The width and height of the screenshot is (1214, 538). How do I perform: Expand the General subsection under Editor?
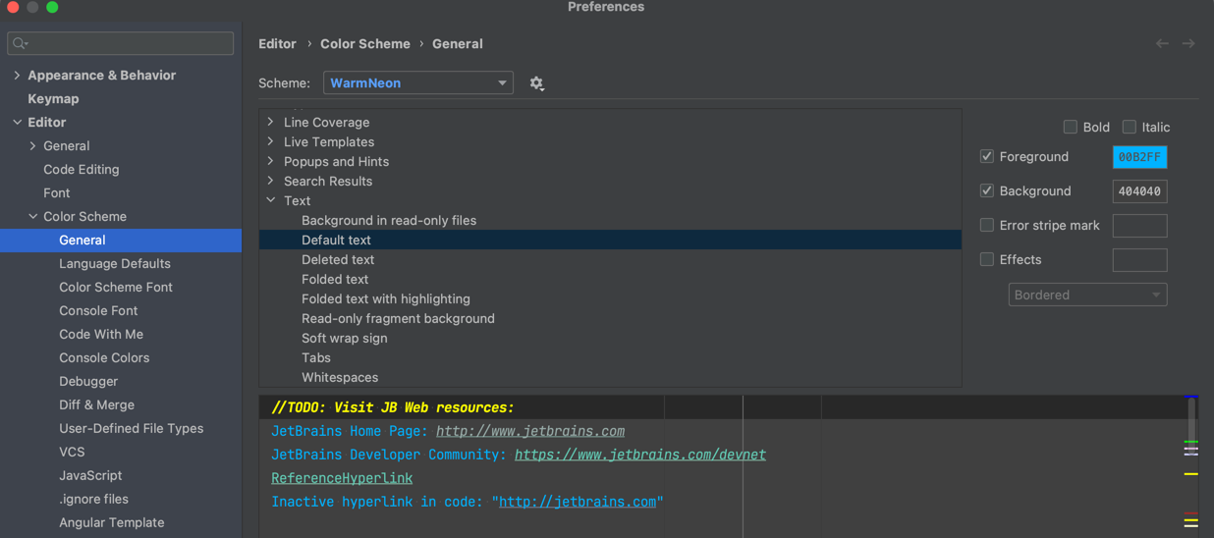click(x=32, y=145)
